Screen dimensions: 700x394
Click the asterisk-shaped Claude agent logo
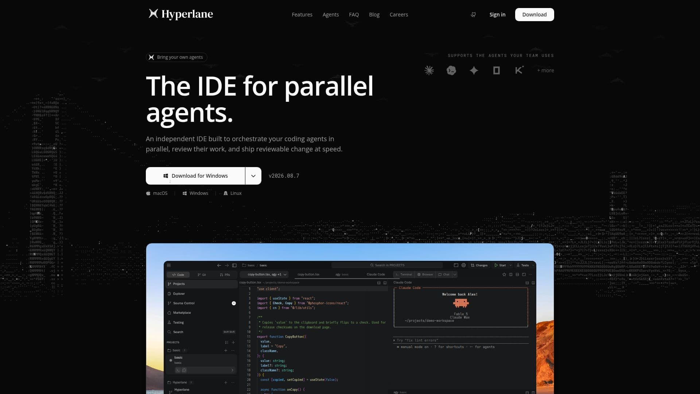pos(429,70)
